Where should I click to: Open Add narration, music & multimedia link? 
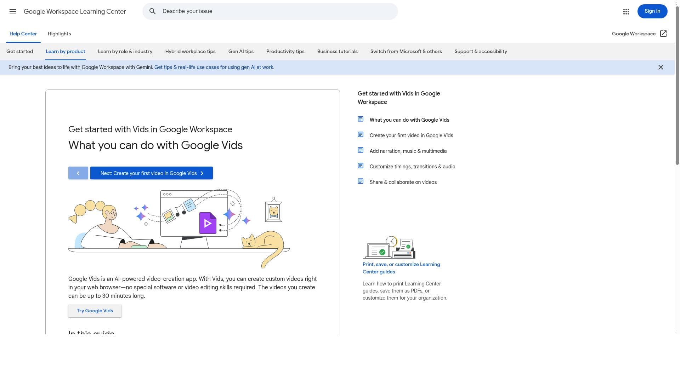[408, 151]
